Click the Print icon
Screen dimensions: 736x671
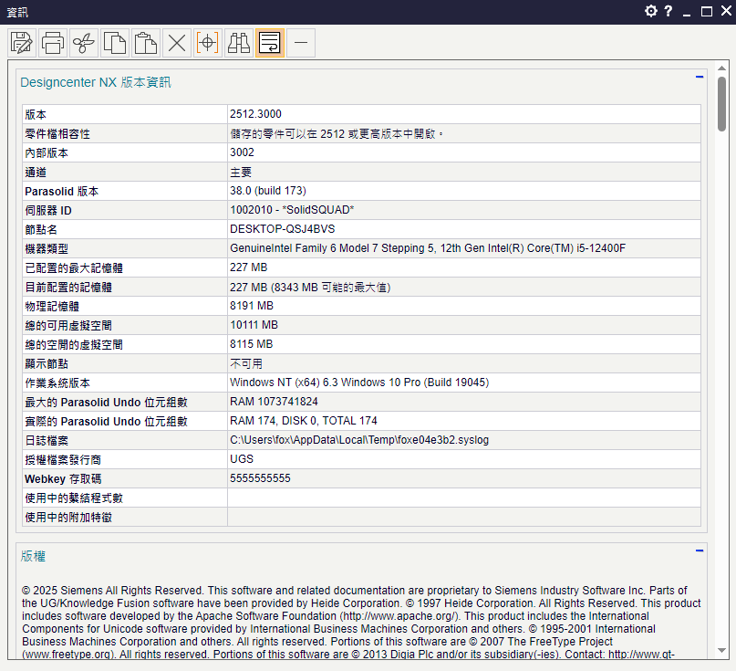coord(53,43)
